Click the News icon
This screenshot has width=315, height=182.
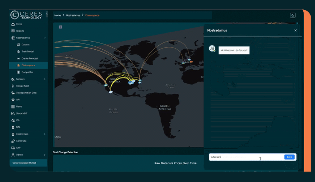(13, 107)
